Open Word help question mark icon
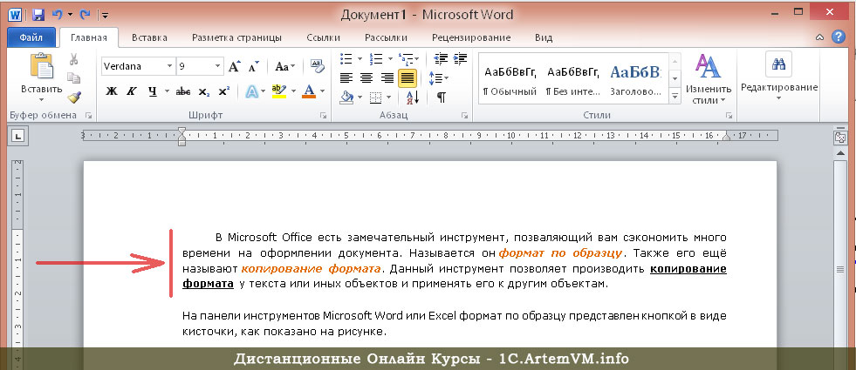 838,37
